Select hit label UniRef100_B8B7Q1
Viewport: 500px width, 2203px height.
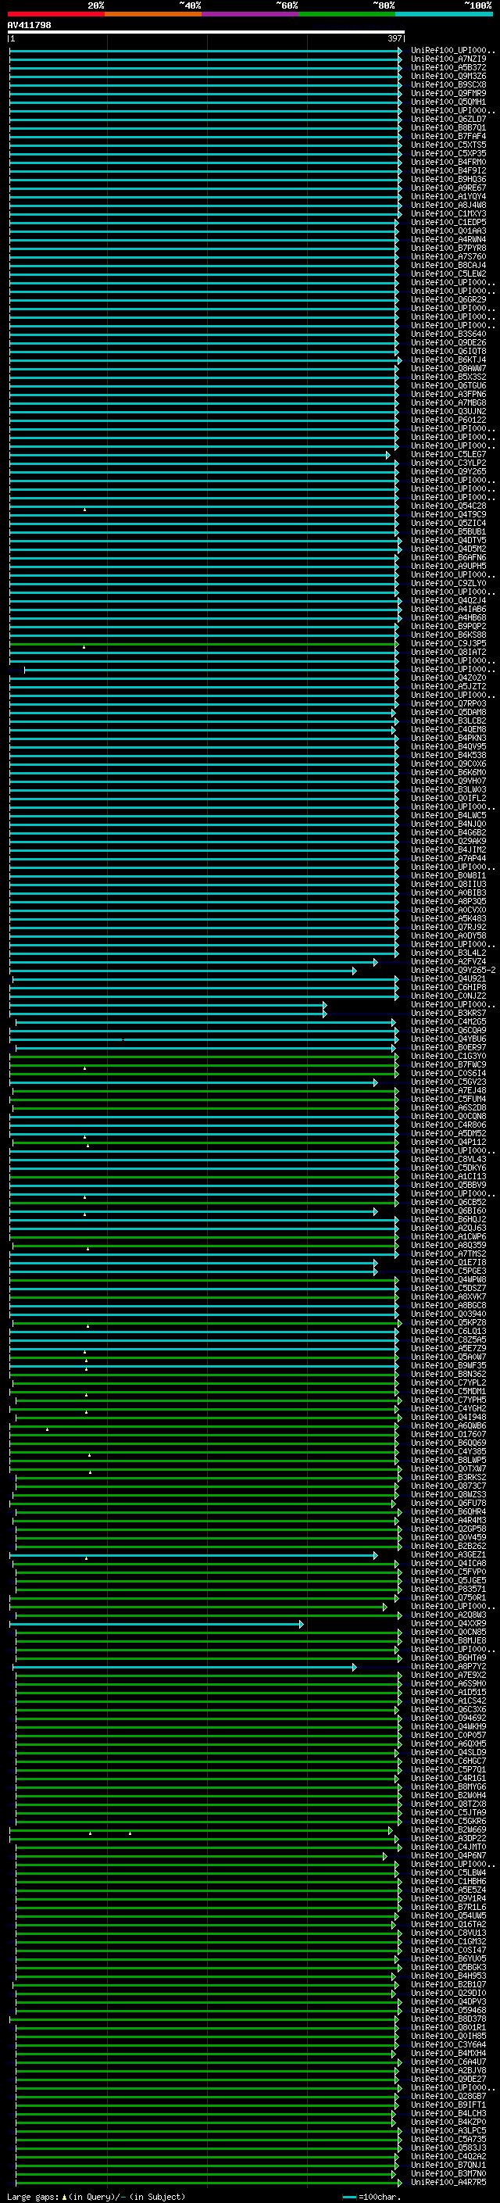(448, 127)
